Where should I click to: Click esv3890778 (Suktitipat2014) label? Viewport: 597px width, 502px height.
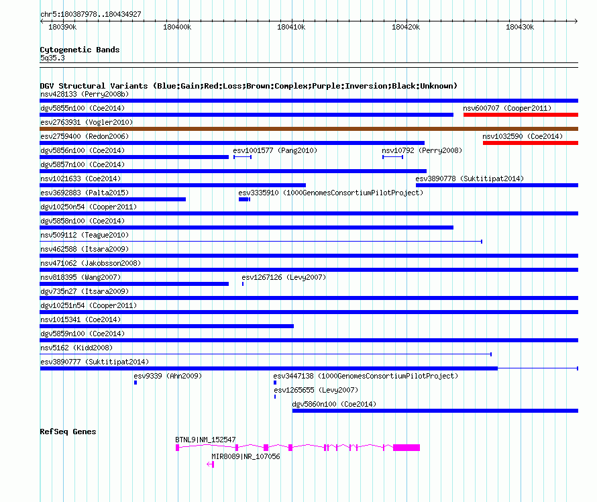pyautogui.click(x=470, y=179)
